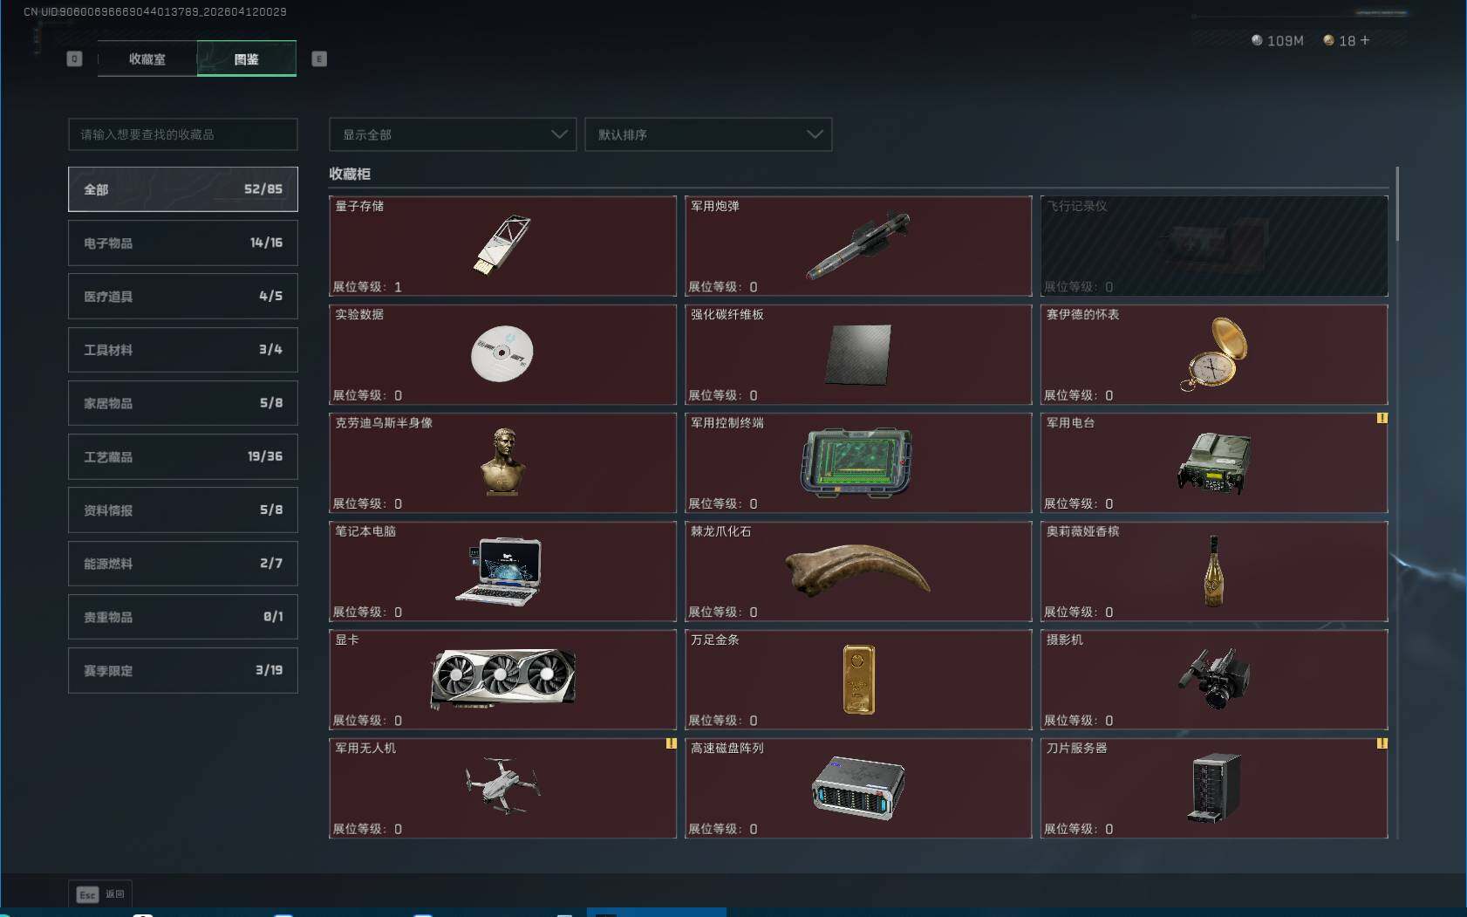This screenshot has width=1467, height=917.
Task: Click the Esc 返回 back button
Action: 100,894
